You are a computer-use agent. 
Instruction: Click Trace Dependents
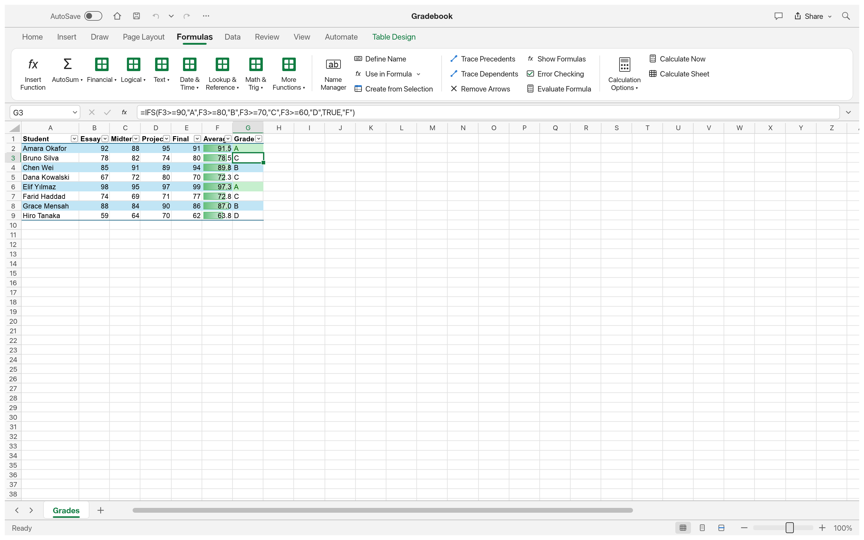(484, 74)
